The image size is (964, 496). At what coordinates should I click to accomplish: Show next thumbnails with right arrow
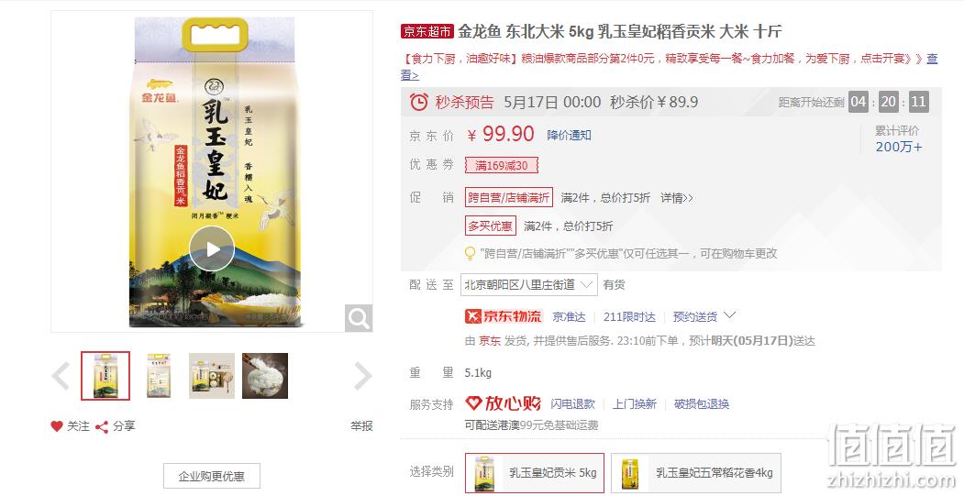coord(362,376)
